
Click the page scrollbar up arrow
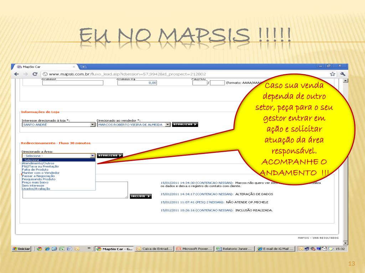[x=345, y=81]
